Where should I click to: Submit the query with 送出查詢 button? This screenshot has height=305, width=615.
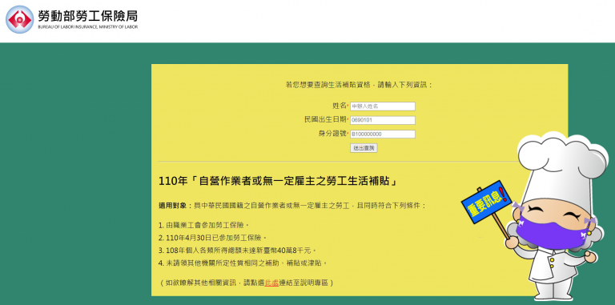coord(364,148)
